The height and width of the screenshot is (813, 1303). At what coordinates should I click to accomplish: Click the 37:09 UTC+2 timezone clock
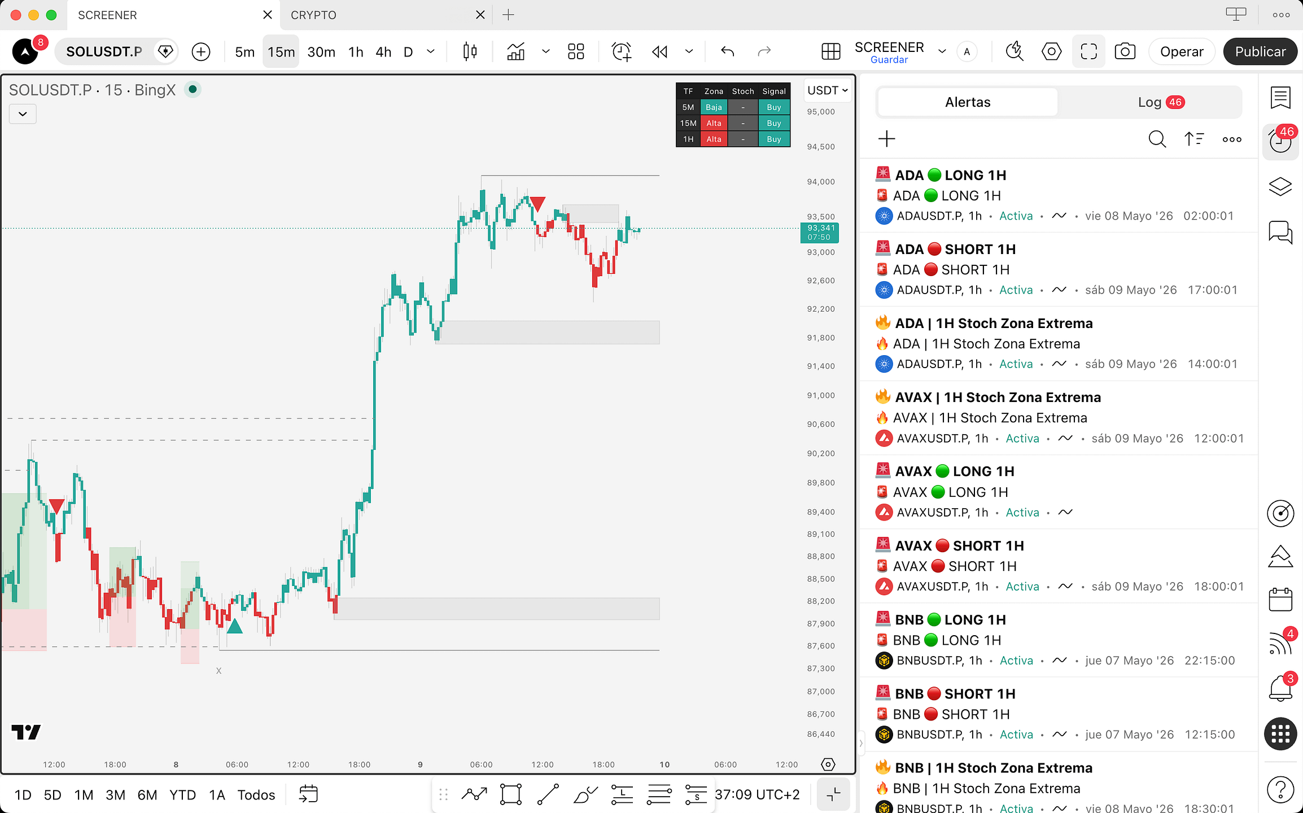(x=757, y=794)
